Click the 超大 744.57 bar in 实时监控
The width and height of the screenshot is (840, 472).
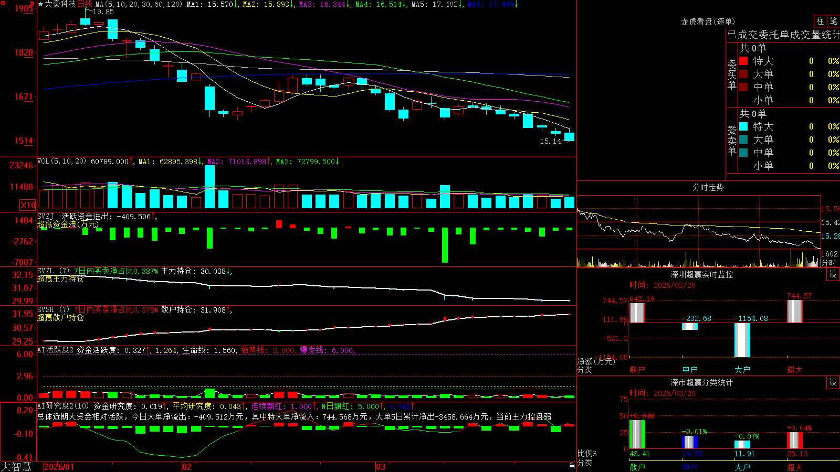click(795, 311)
